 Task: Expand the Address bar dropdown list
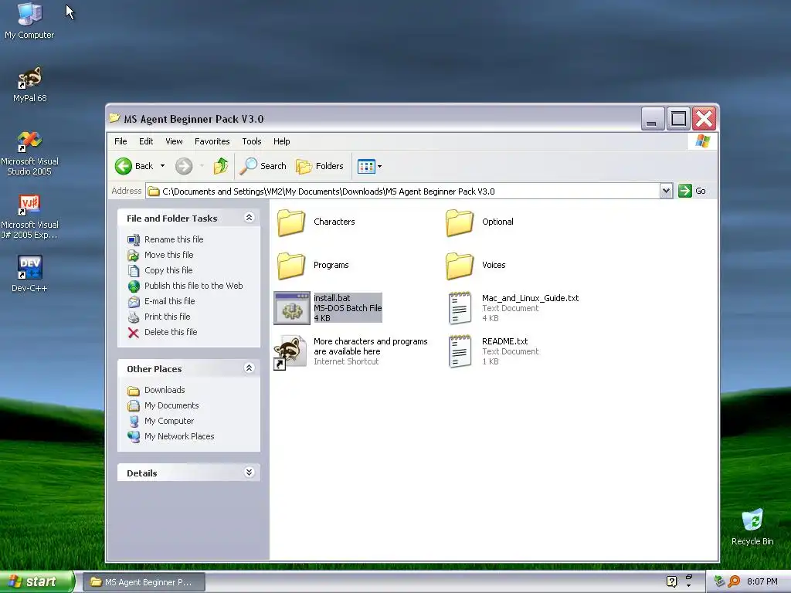666,191
